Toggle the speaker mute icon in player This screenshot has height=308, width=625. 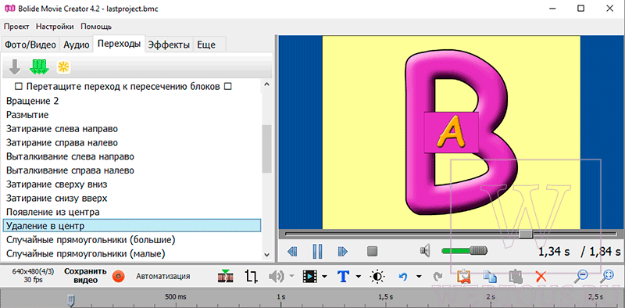tap(425, 251)
